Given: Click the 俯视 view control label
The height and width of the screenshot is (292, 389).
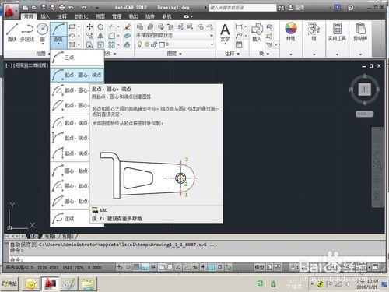Looking at the screenshot, I should pos(20,65).
